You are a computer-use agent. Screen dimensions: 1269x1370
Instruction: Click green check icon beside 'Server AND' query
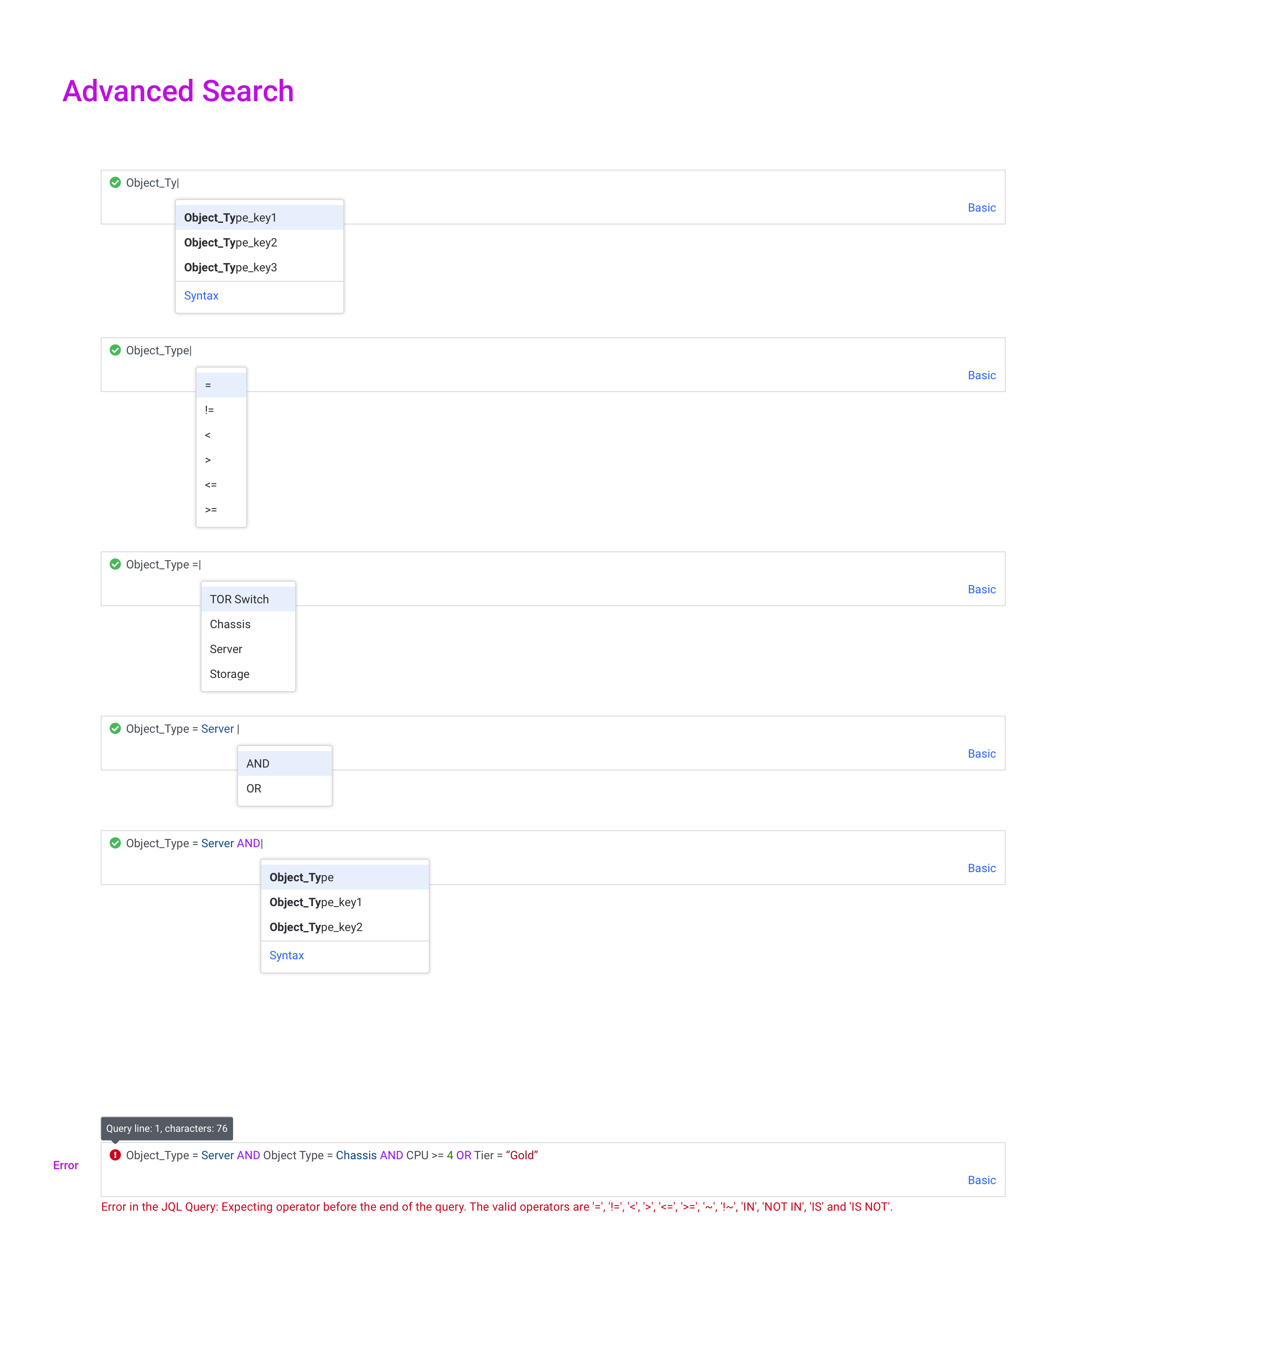coord(115,843)
